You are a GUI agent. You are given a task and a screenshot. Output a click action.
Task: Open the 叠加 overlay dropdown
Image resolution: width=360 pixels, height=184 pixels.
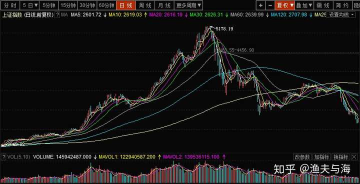pyautogui.click(x=304, y=5)
